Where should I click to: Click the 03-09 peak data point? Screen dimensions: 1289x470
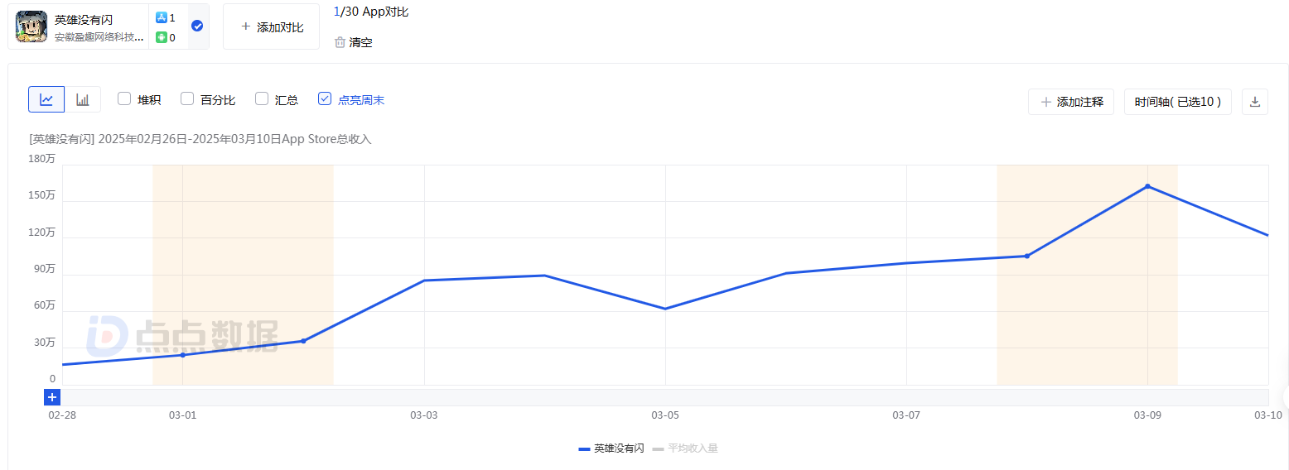1147,186
